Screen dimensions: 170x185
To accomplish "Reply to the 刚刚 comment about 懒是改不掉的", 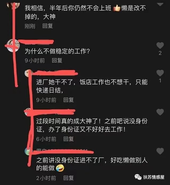I will click(x=48, y=26).
